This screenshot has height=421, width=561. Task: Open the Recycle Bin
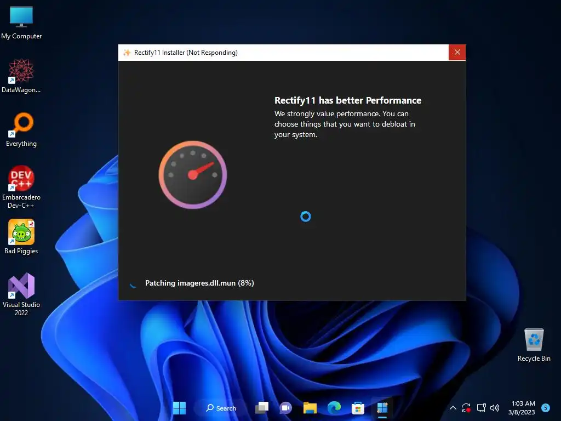[x=534, y=345]
